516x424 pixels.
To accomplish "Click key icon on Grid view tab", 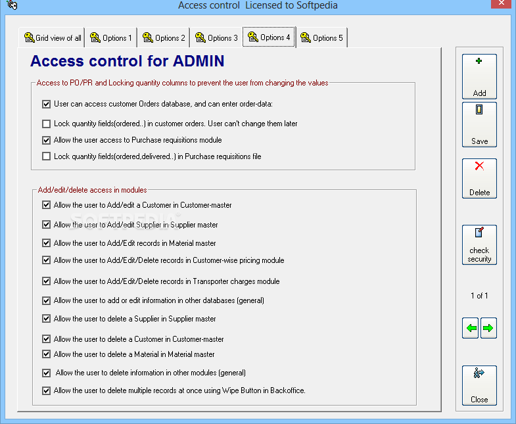I will [30, 37].
